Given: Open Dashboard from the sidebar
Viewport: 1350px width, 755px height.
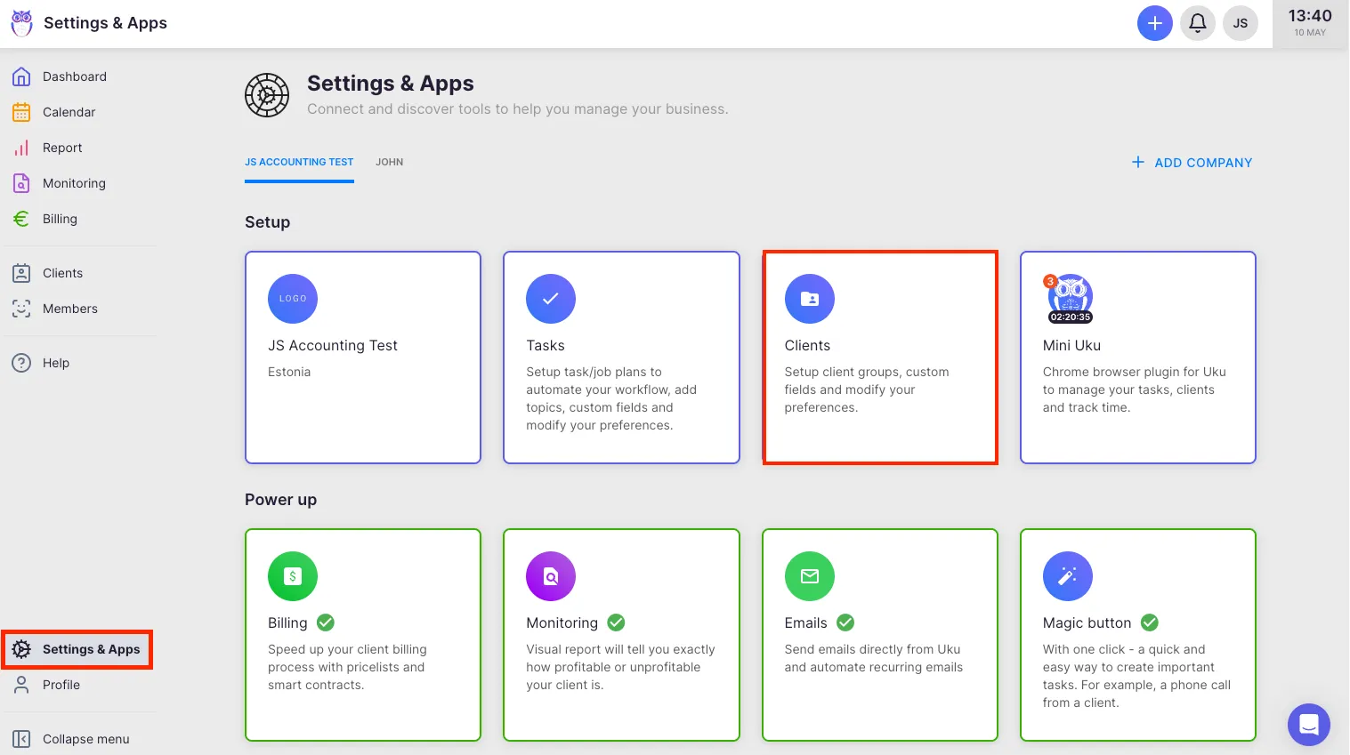Looking at the screenshot, I should point(74,76).
